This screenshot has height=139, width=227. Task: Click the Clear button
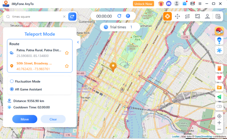tap(53, 119)
